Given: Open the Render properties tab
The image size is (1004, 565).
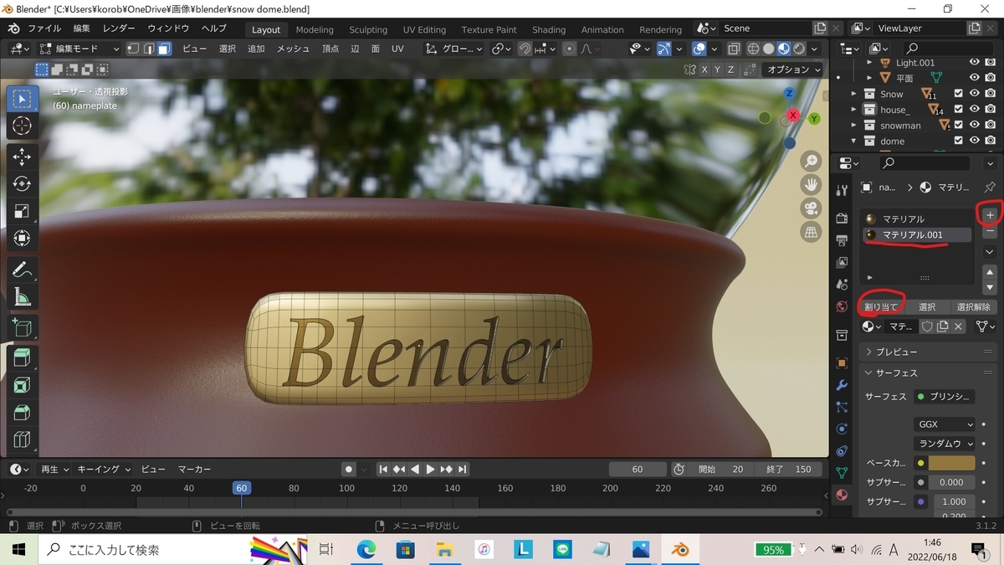Looking at the screenshot, I should [842, 218].
